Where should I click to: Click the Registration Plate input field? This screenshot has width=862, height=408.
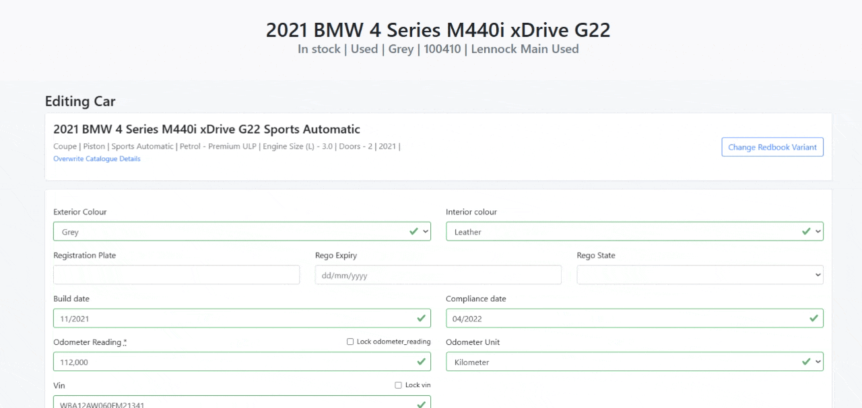[x=176, y=275]
